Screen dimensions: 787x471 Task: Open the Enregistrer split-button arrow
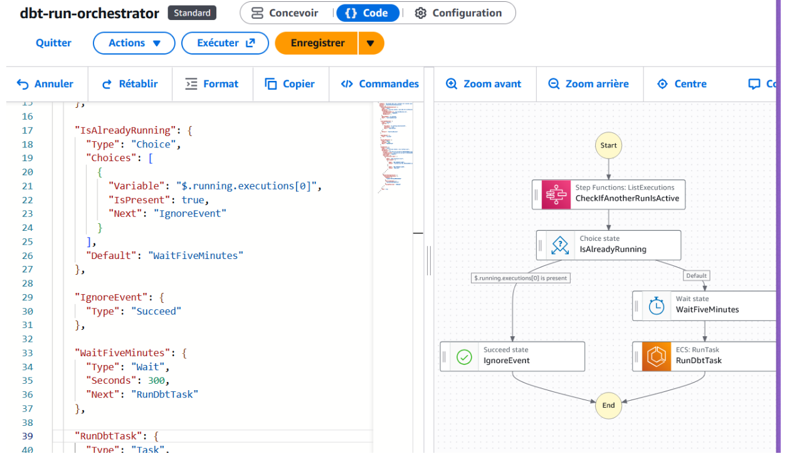click(x=371, y=43)
